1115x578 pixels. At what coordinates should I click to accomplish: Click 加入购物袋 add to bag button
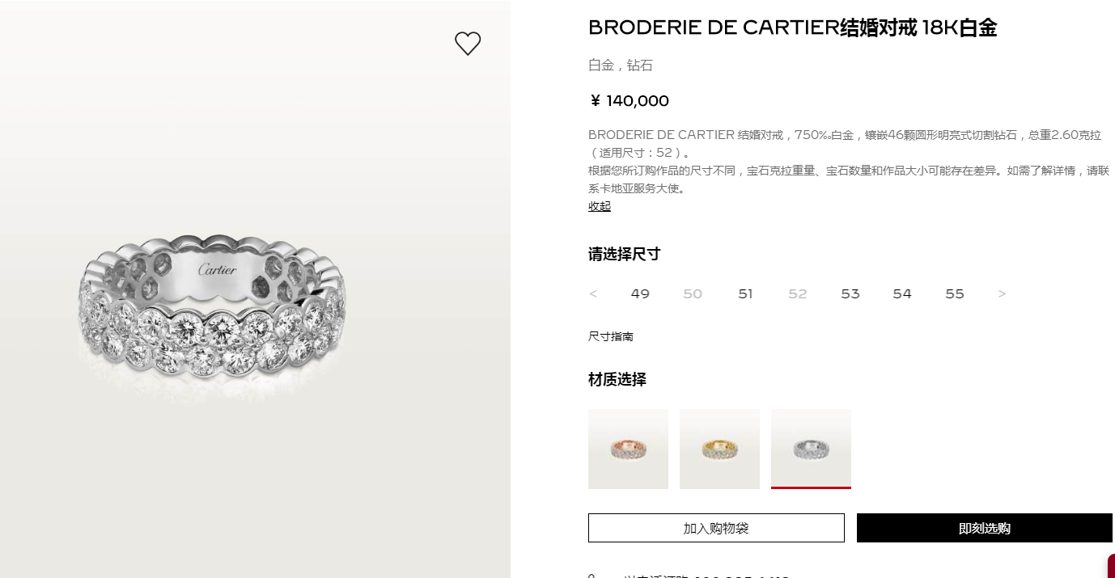click(716, 528)
